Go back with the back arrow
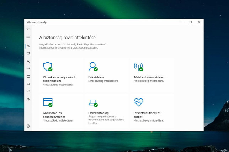 click(28, 29)
